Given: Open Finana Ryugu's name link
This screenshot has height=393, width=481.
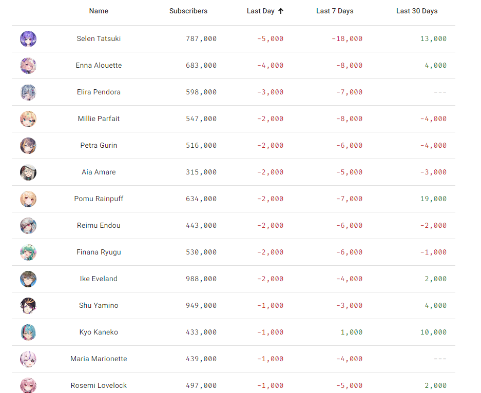Looking at the screenshot, I should point(99,252).
